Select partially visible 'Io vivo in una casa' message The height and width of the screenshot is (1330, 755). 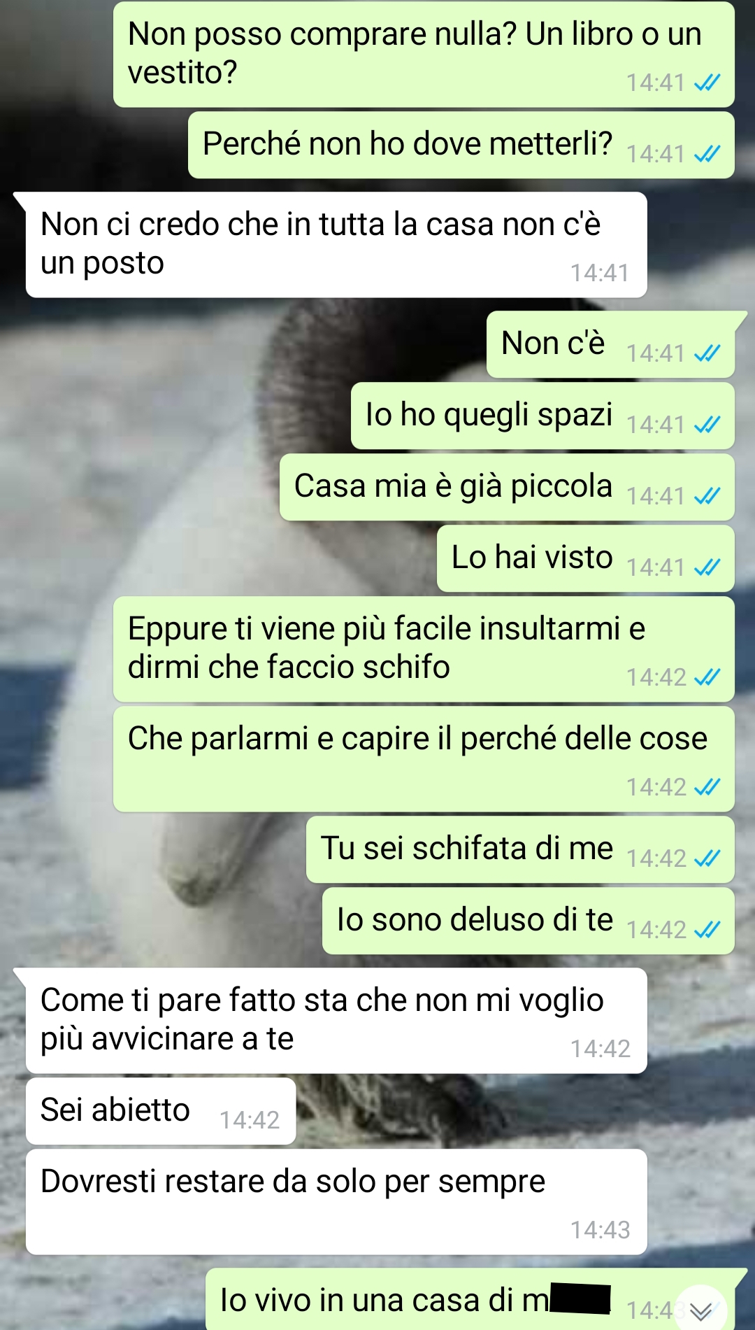pyautogui.click(x=470, y=1300)
